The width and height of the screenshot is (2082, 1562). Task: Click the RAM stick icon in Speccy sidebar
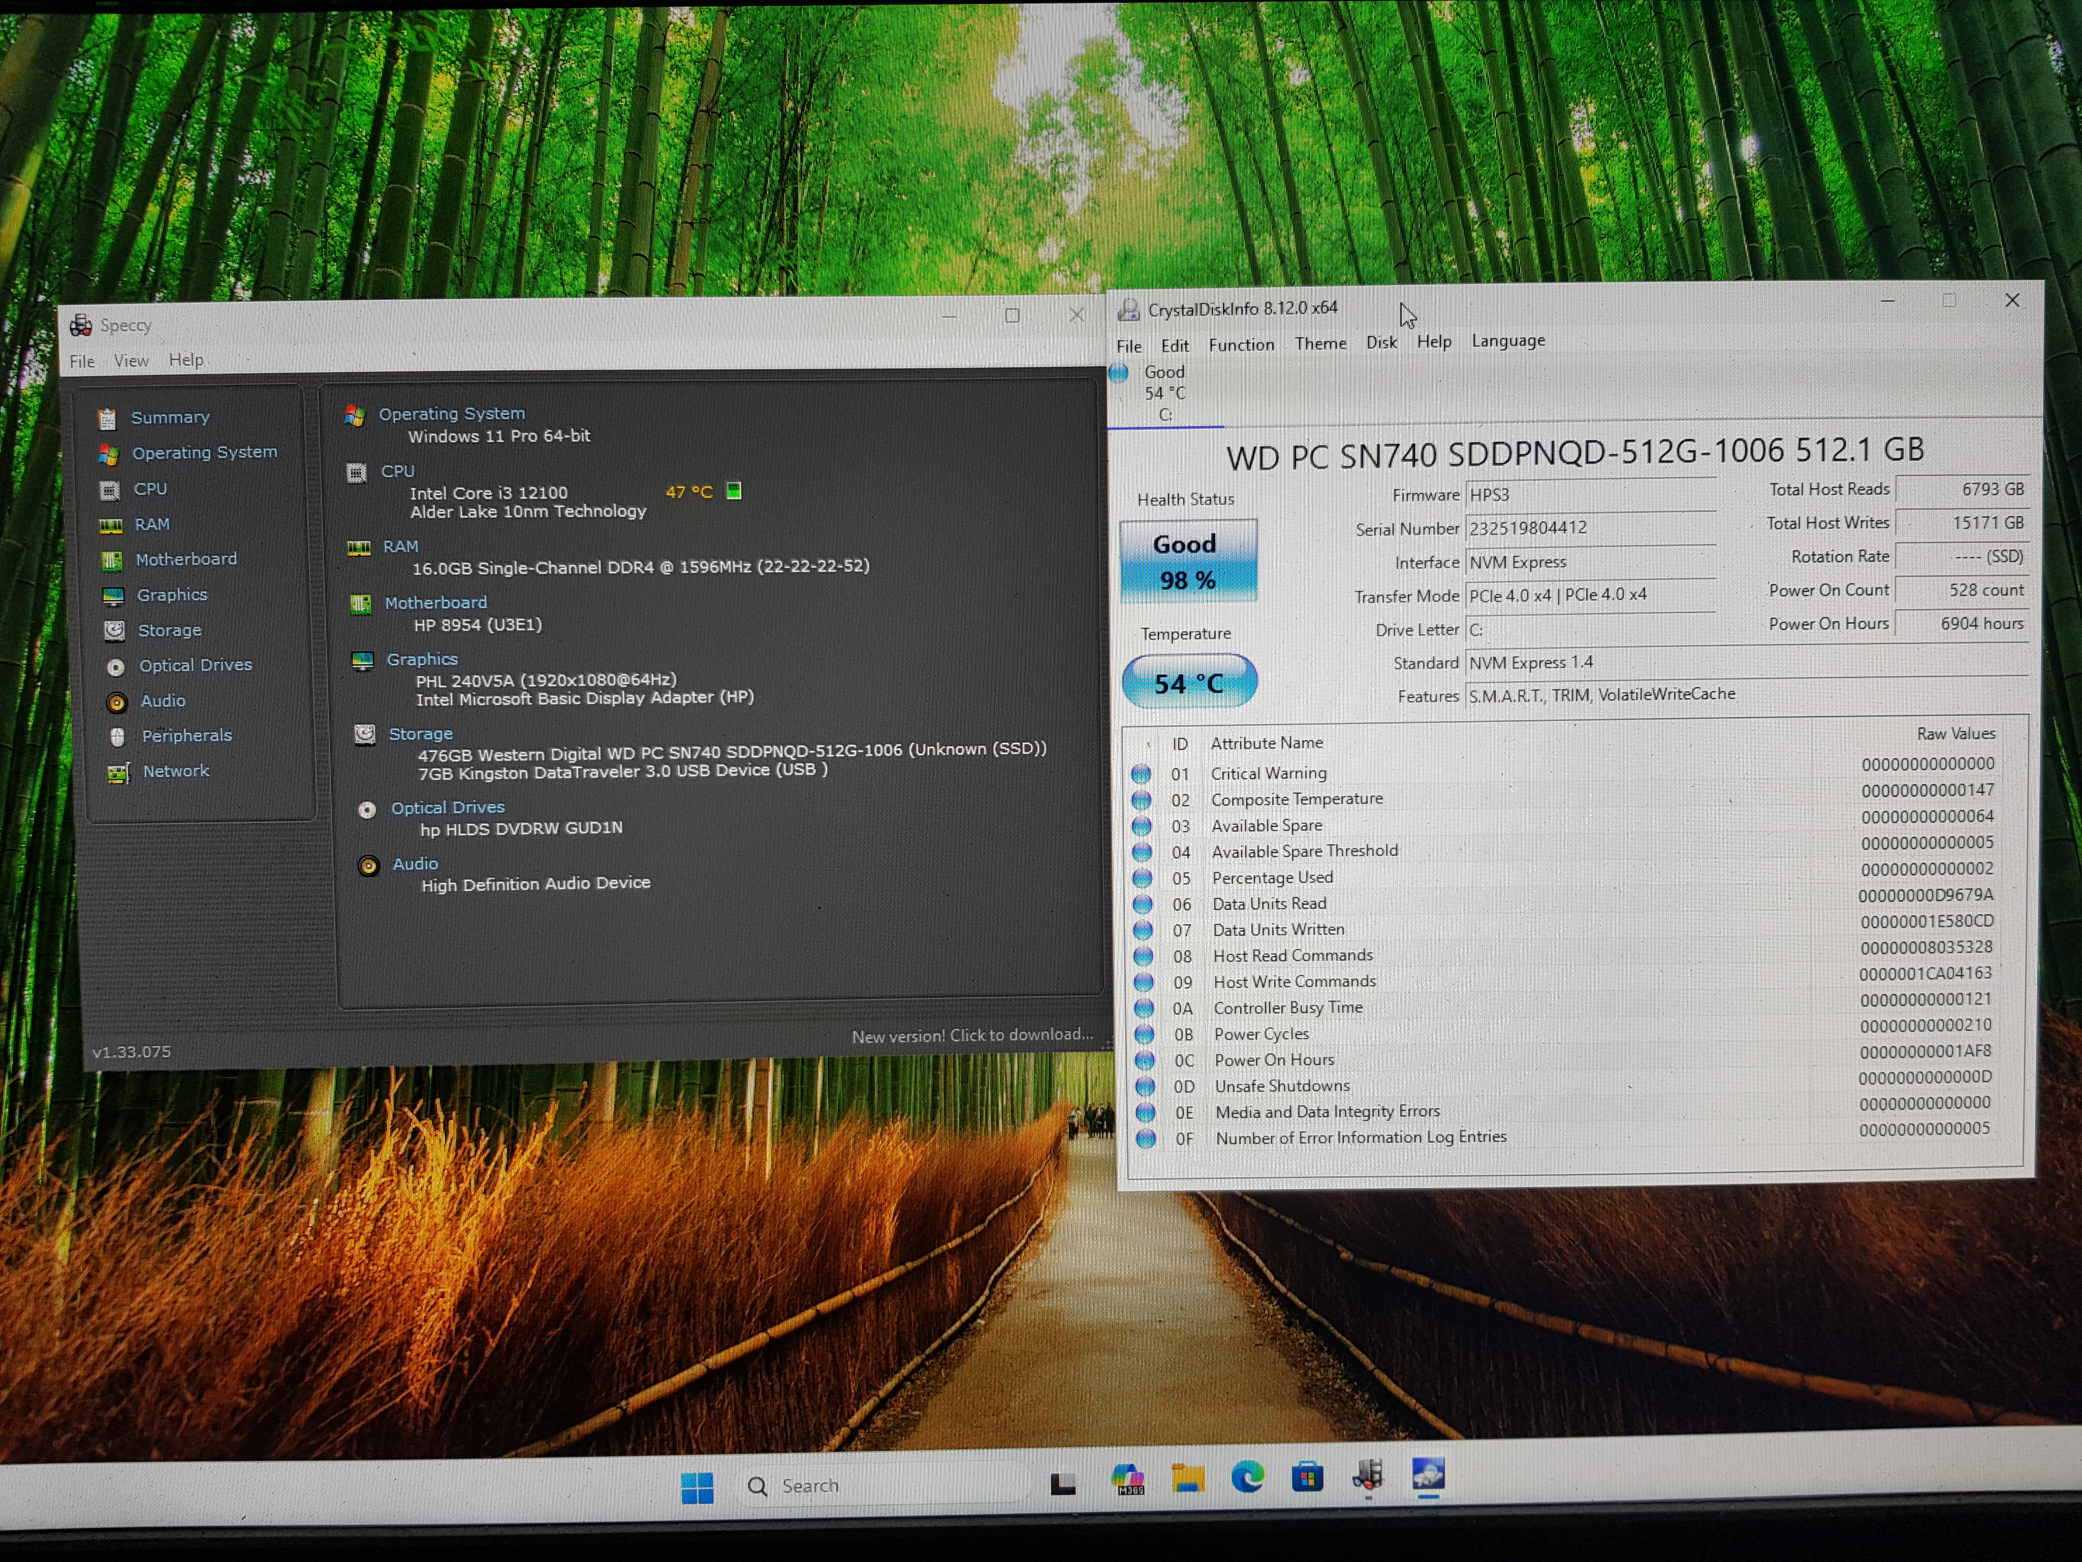[111, 525]
